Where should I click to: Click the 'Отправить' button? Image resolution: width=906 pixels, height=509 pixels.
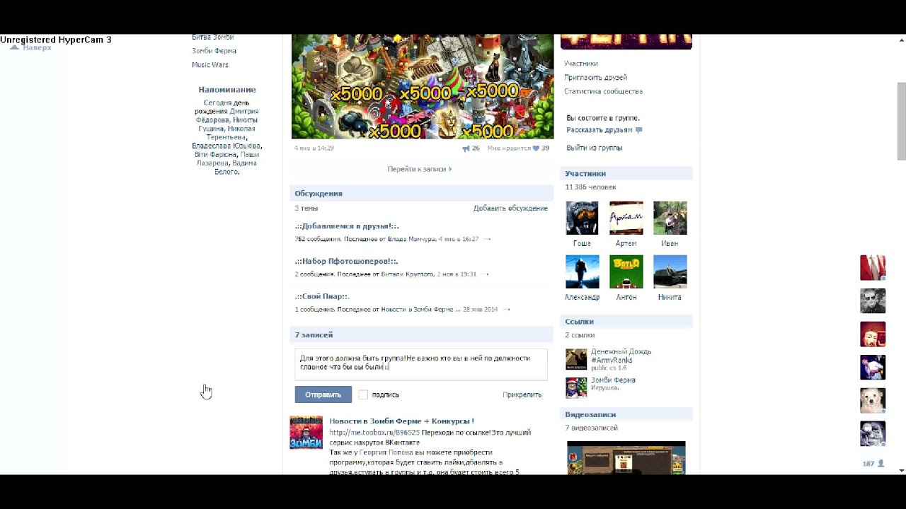(x=323, y=394)
